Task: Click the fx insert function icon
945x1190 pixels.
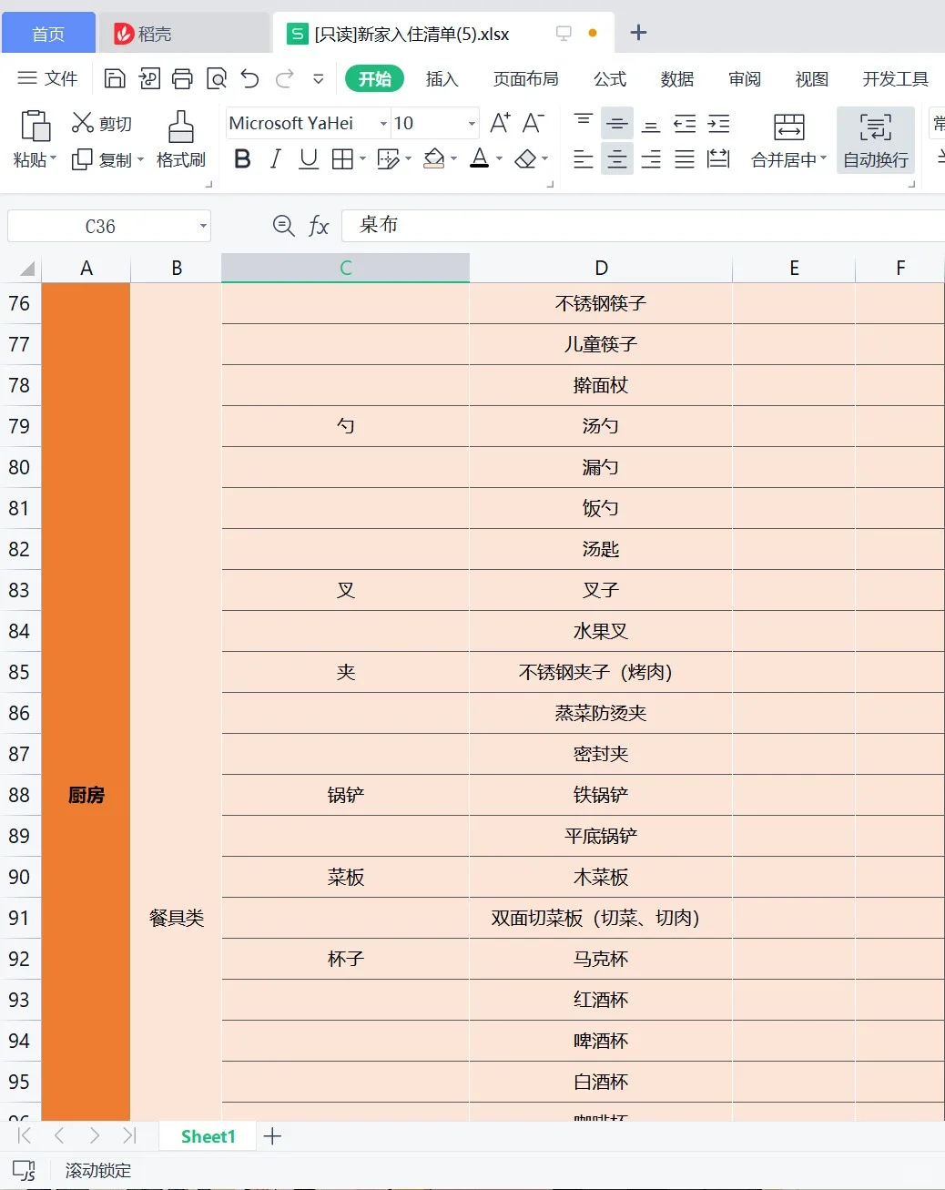Action: (319, 226)
